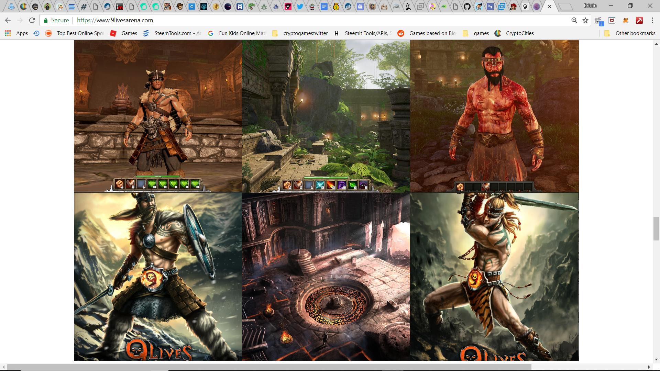Open the video downloader extension with badge 2
The height and width of the screenshot is (371, 660).
point(598,21)
